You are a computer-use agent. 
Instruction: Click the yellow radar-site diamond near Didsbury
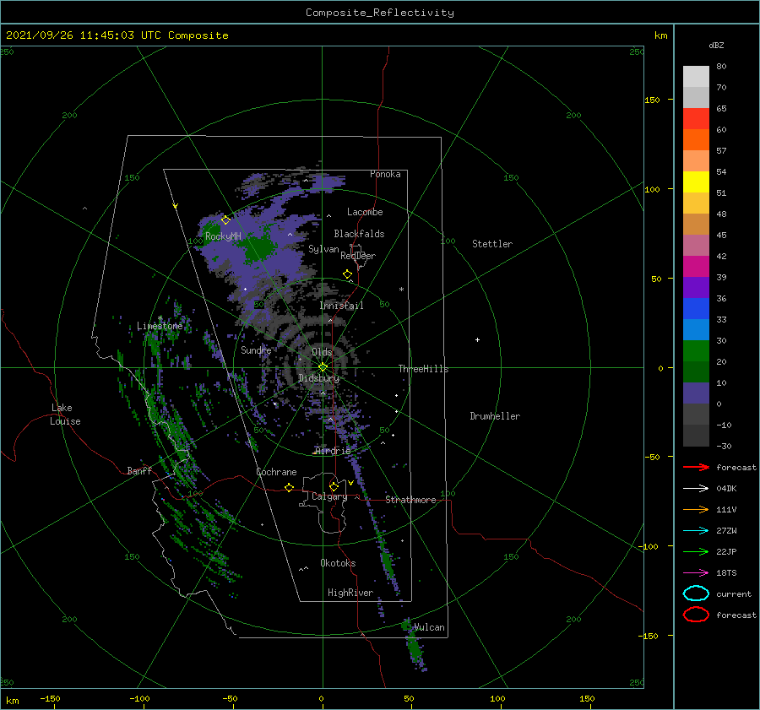coord(323,367)
